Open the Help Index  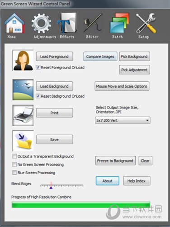(137, 181)
